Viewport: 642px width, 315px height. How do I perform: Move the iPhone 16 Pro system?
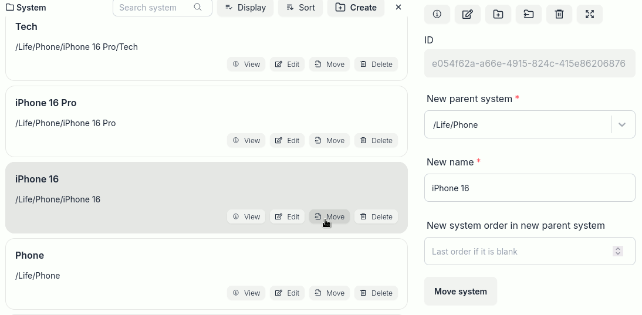[x=330, y=140]
